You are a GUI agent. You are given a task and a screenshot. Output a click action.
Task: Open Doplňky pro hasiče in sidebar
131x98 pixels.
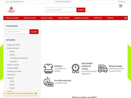pos(14,71)
